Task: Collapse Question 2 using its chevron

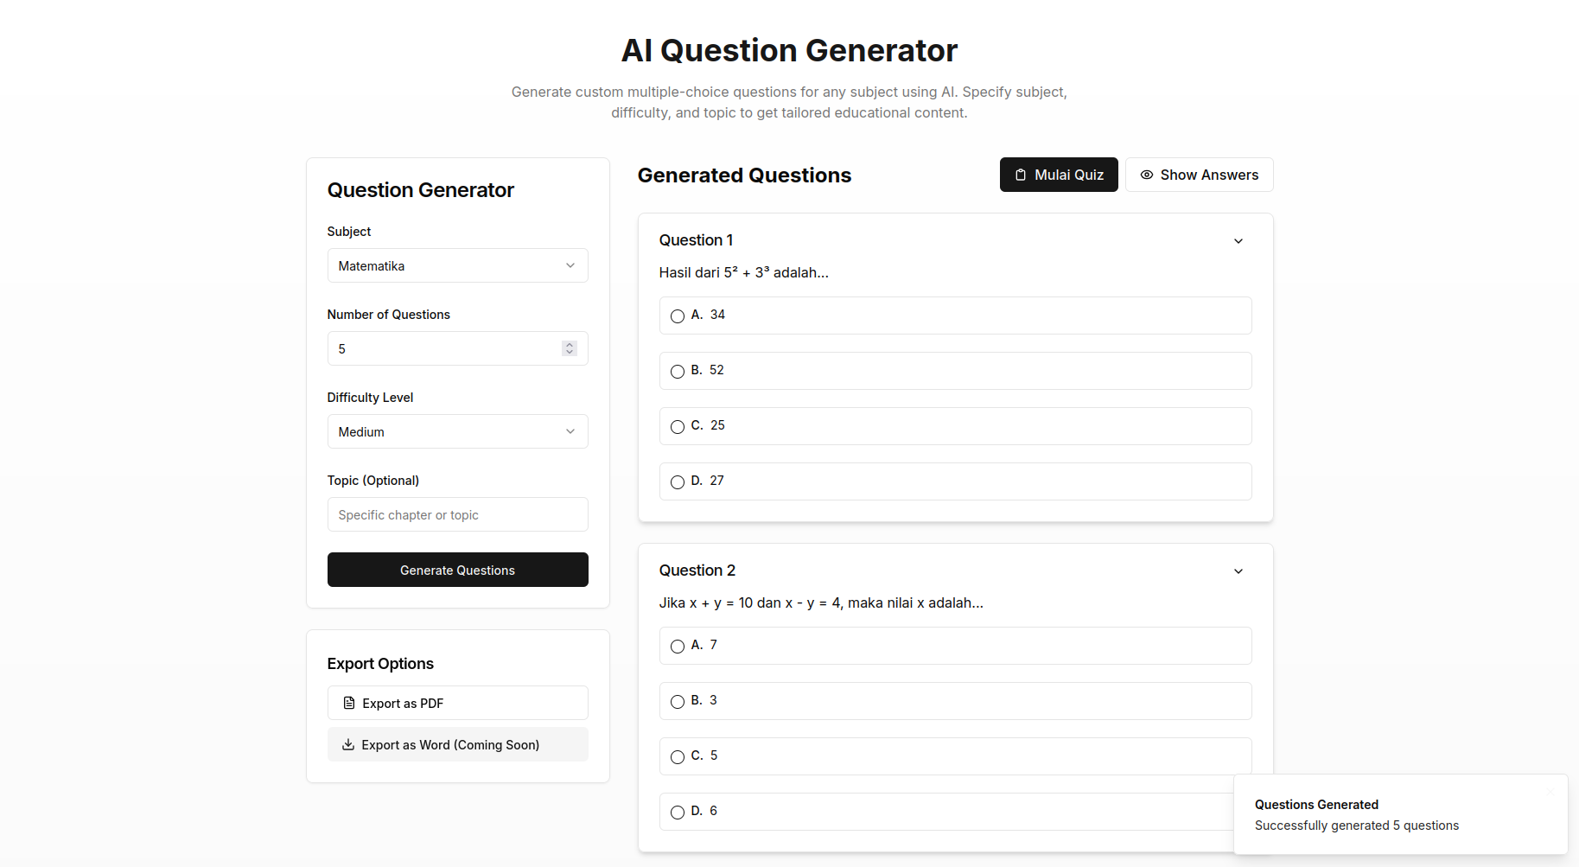Action: click(x=1238, y=571)
